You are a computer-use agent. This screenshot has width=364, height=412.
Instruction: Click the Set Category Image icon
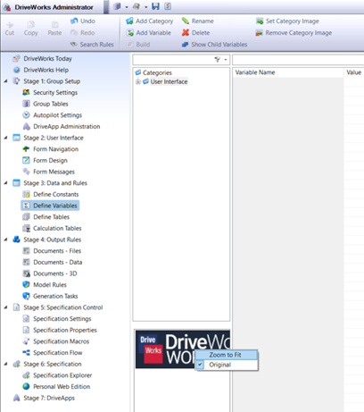[260, 21]
